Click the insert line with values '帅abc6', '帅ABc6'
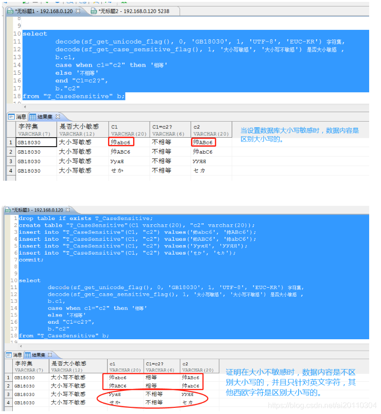 [x=137, y=232]
